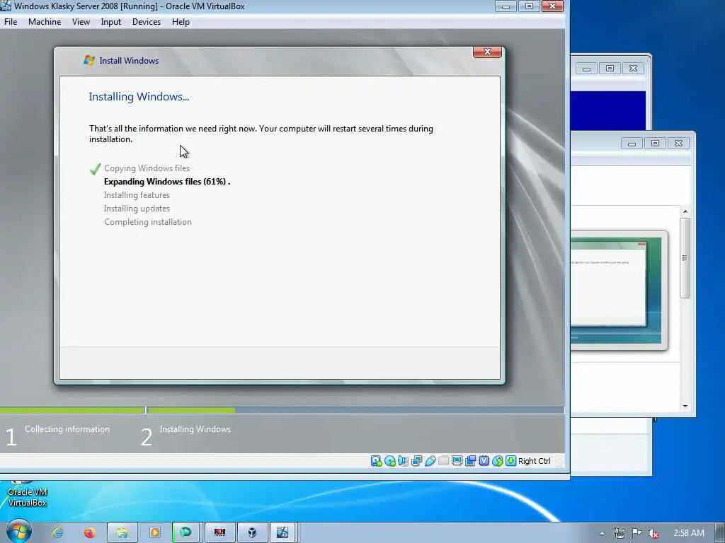Maximize the front background window

[655, 143]
